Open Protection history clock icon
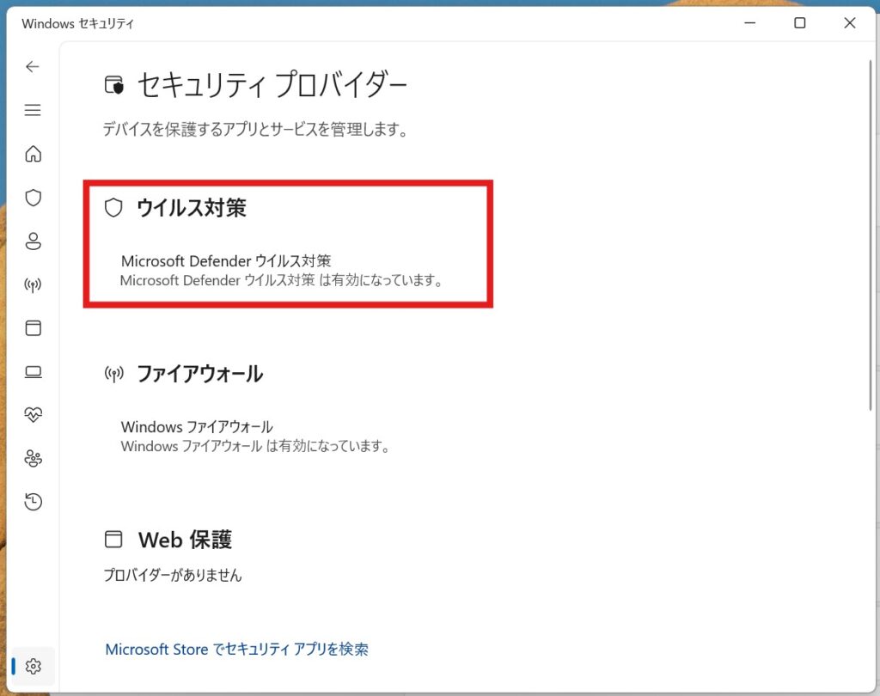 coord(33,502)
